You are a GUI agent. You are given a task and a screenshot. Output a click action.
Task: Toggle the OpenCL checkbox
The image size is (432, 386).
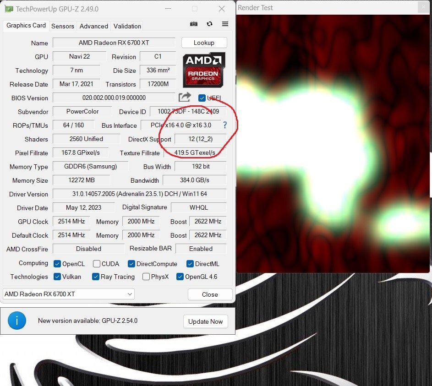coord(57,264)
